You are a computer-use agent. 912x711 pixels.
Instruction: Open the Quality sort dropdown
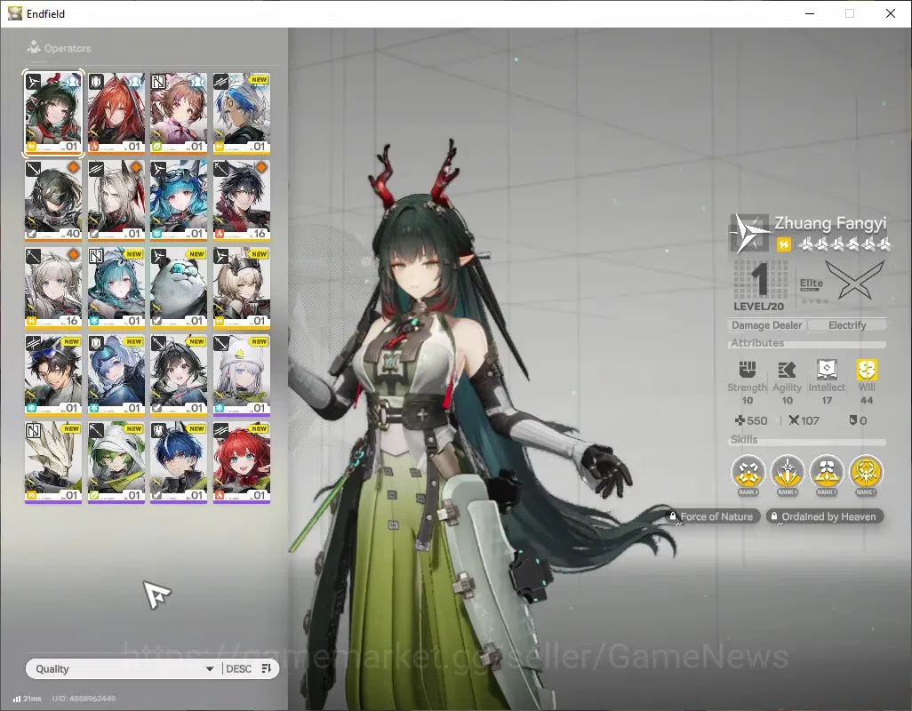pyautogui.click(x=124, y=668)
